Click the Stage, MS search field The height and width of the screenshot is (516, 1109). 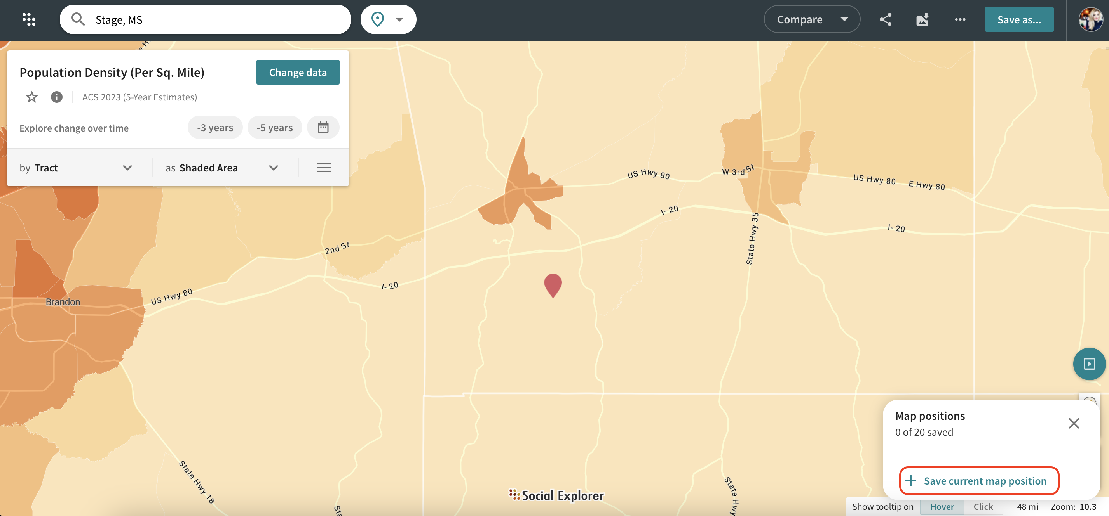(215, 19)
